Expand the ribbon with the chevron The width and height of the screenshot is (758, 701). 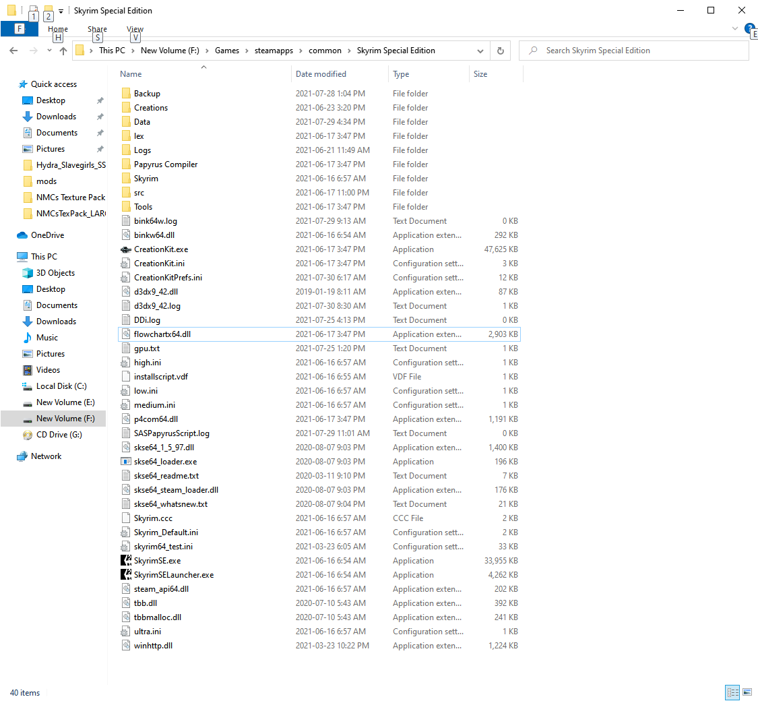click(x=735, y=28)
